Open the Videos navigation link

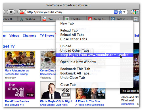tap(14, 36)
